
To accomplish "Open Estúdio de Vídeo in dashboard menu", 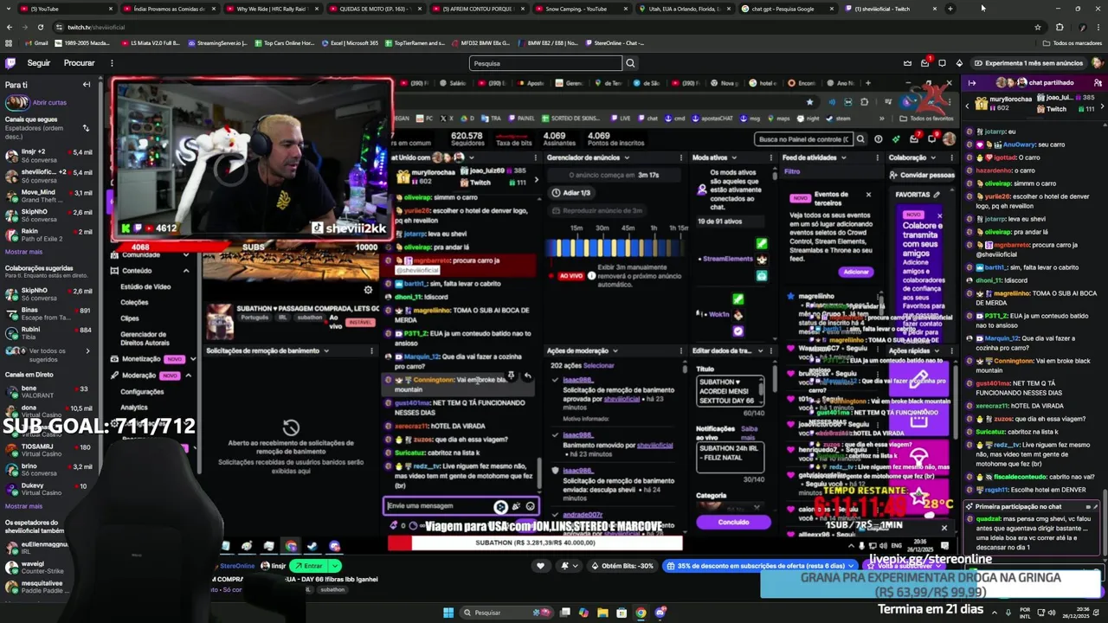I will coord(145,286).
